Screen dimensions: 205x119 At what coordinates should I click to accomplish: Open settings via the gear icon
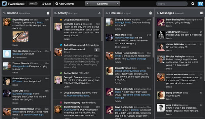(192, 4)
